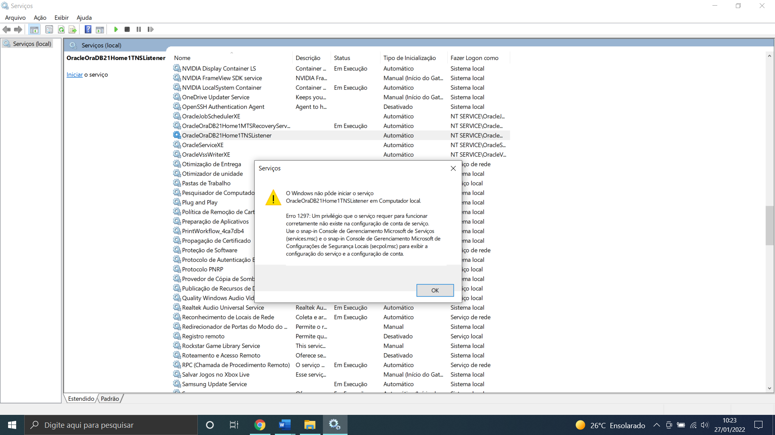The height and width of the screenshot is (435, 775).
Task: Sort by the Nome column header
Action: click(232, 58)
